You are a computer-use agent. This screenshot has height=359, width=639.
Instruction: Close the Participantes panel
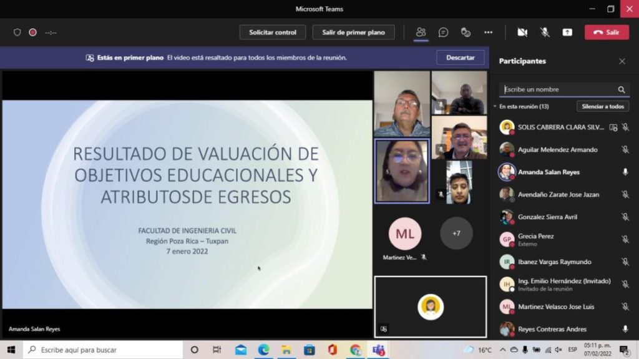click(x=622, y=61)
